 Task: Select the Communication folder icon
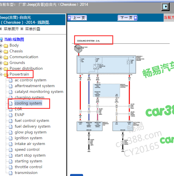6,57
